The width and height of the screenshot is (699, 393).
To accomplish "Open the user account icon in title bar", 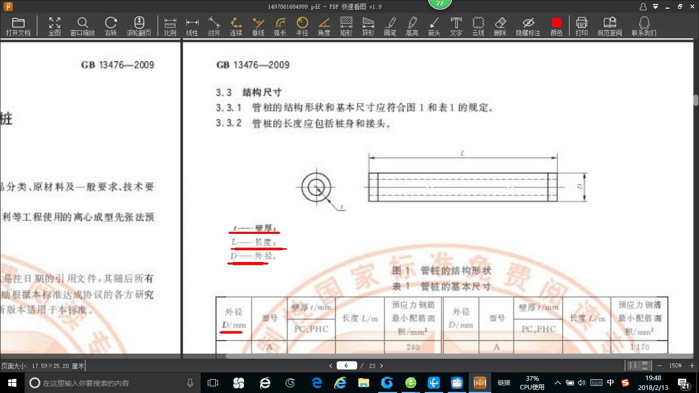I will 643,7.
